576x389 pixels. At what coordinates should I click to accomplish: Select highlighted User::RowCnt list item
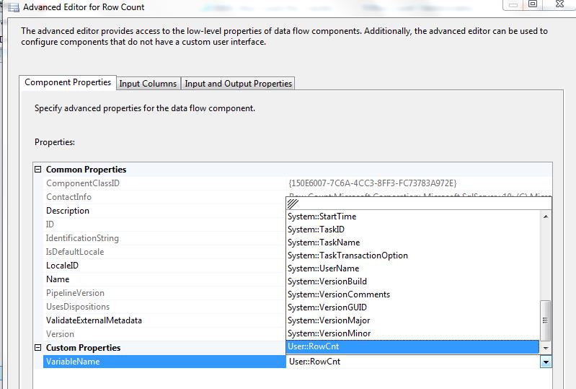(x=313, y=346)
